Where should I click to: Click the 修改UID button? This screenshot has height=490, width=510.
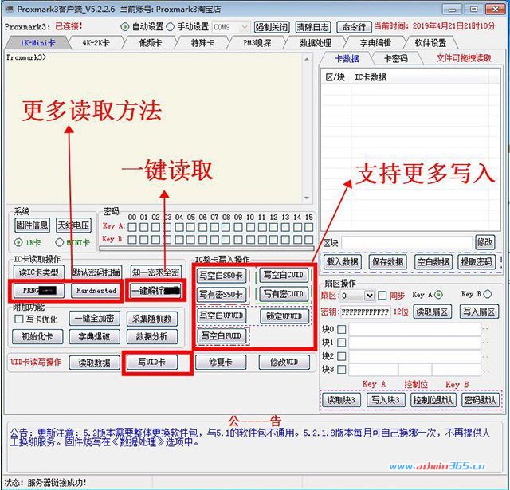click(284, 362)
